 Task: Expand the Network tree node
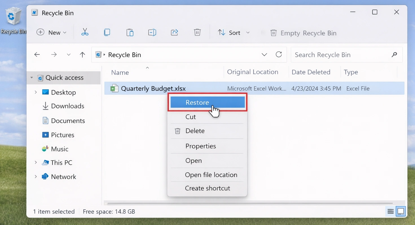[36, 176]
